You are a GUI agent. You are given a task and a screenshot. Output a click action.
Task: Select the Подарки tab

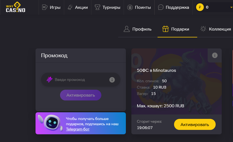177,29
